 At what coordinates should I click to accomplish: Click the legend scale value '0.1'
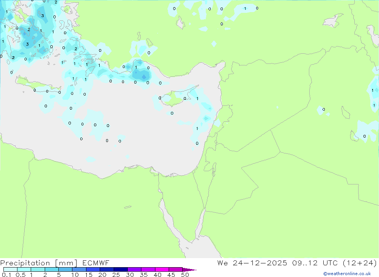click(6, 275)
